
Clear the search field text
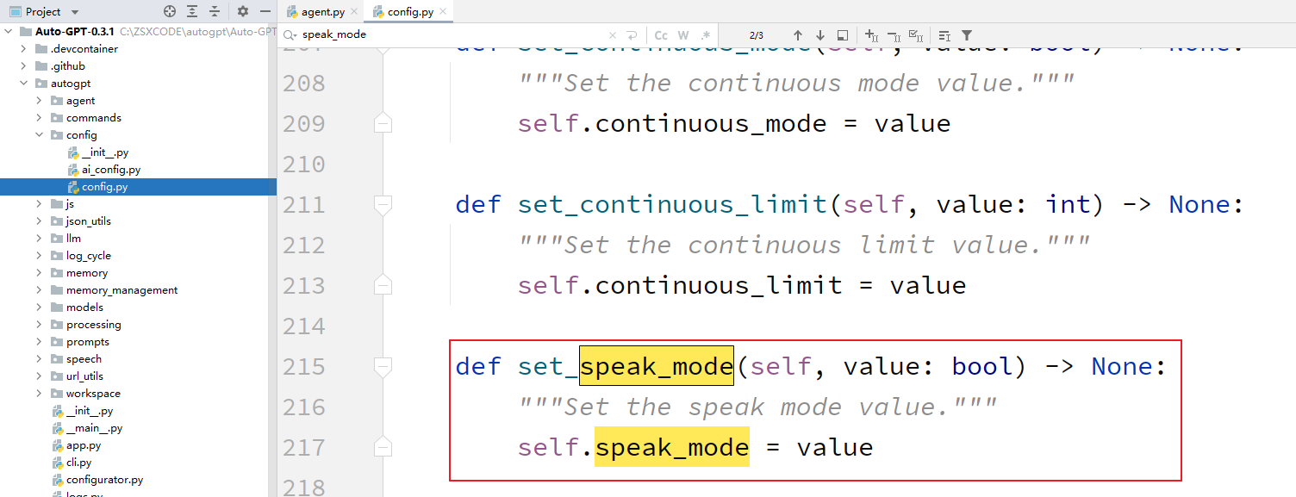coord(613,35)
